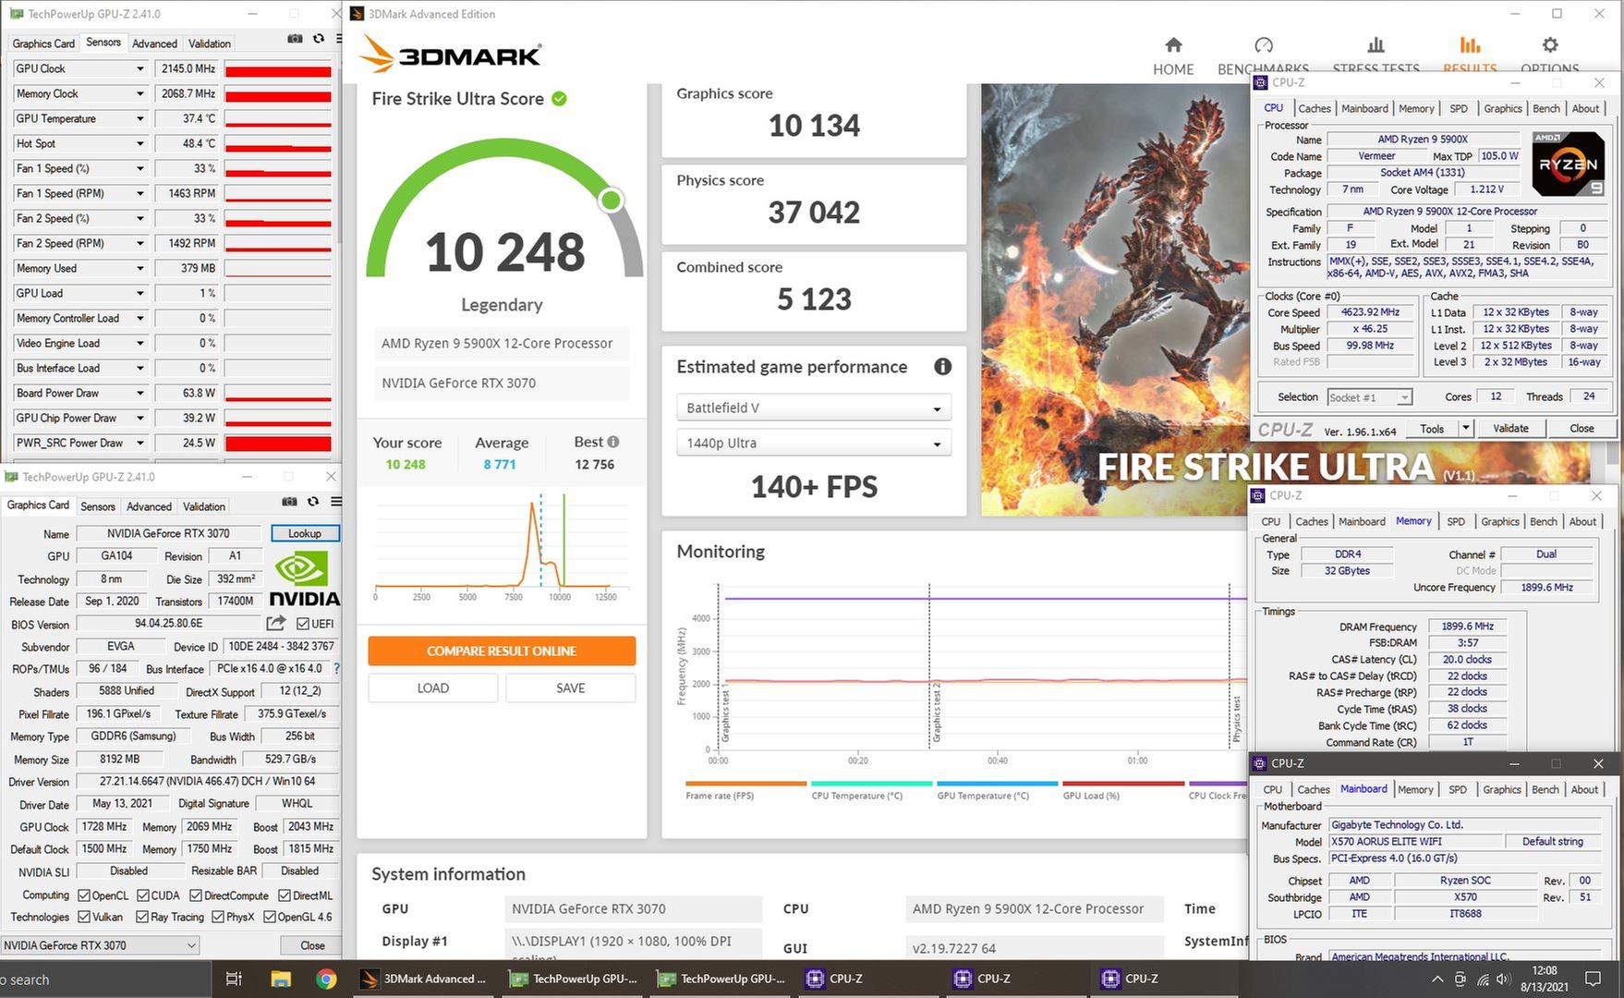Click the score distribution chart
Viewport: 1624px width, 998px height.
point(502,545)
